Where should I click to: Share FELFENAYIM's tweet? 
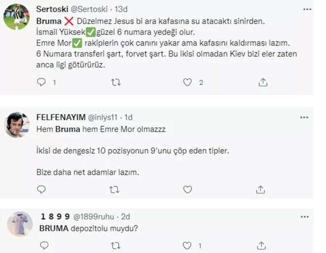point(262,189)
